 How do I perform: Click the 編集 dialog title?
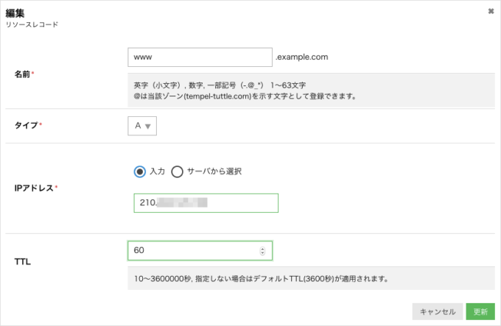16,11
